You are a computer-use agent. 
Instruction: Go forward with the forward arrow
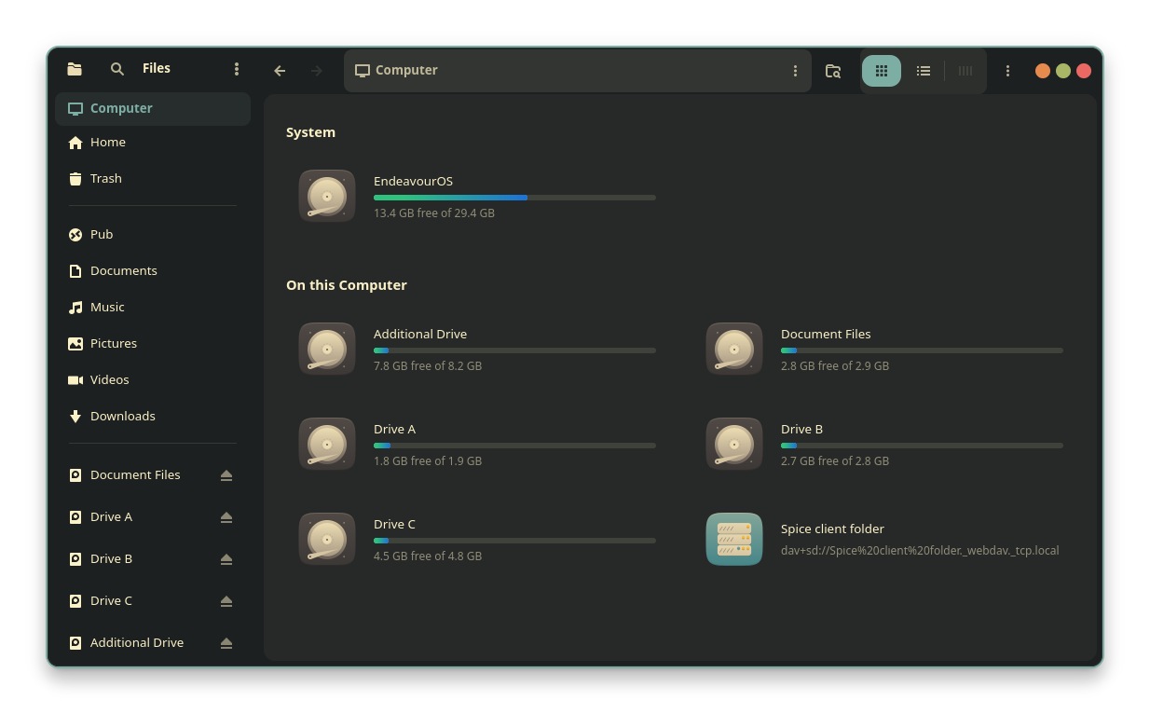coord(317,71)
